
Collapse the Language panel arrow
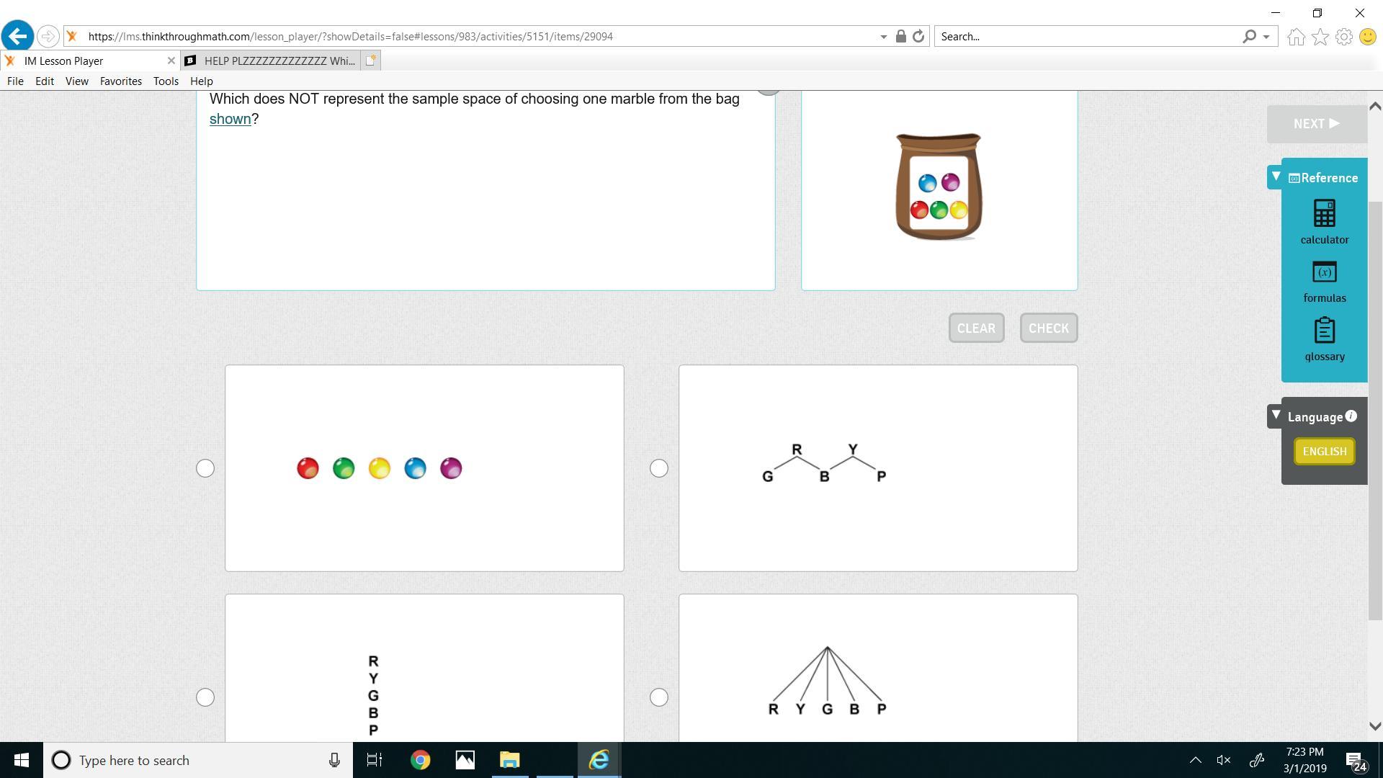pos(1276,415)
